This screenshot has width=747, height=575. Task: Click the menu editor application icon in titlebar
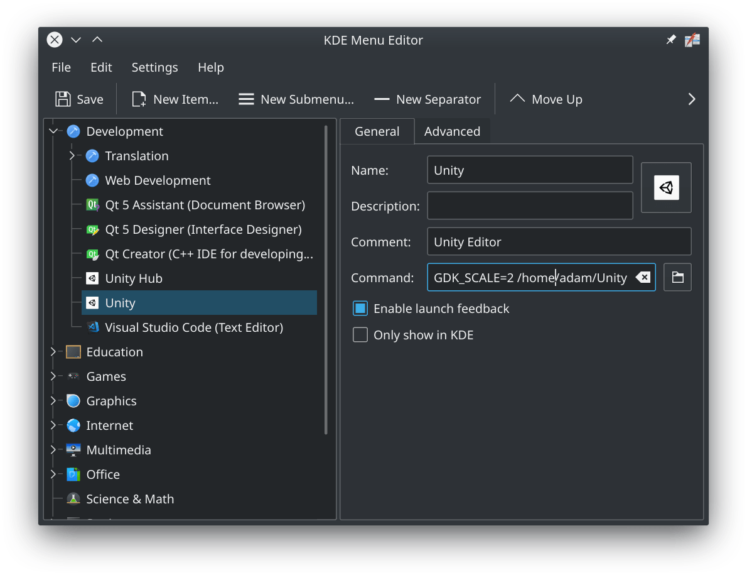(692, 40)
